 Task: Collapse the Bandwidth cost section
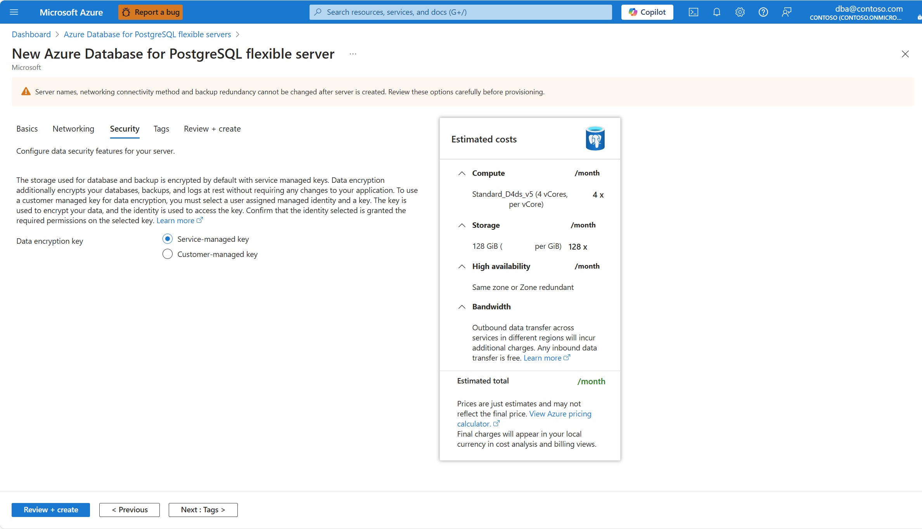point(462,307)
